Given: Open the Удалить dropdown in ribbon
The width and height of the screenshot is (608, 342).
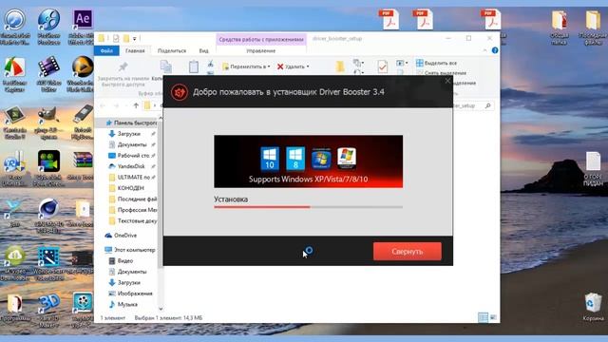Looking at the screenshot, I should point(294,66).
